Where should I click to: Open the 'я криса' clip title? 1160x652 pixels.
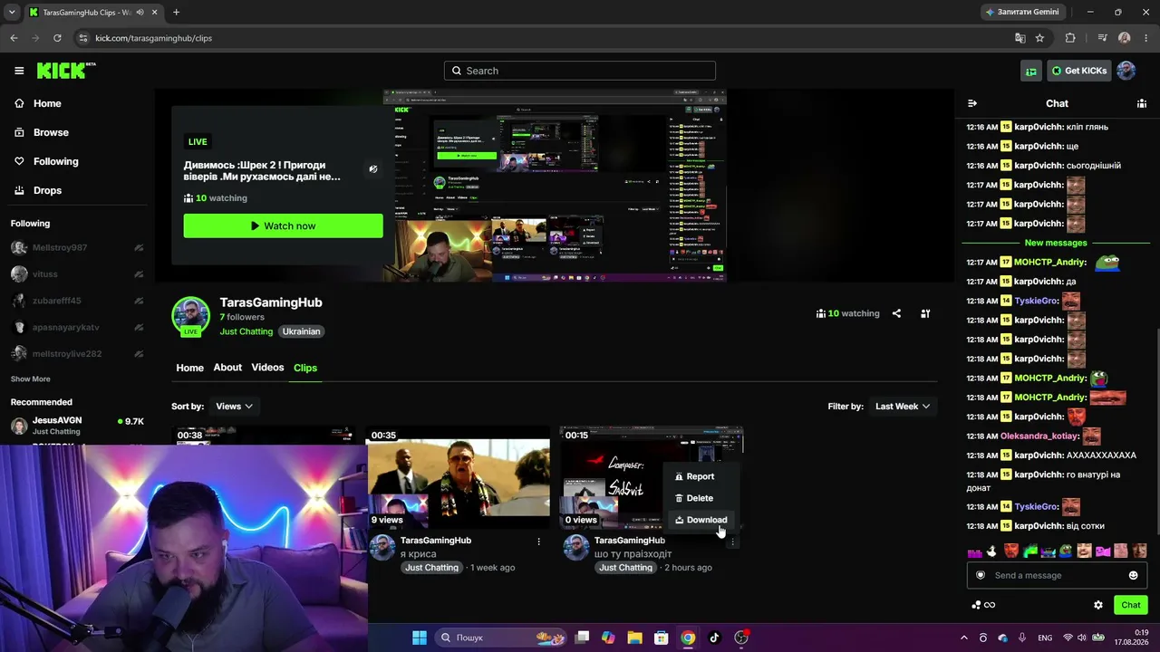pos(418,554)
